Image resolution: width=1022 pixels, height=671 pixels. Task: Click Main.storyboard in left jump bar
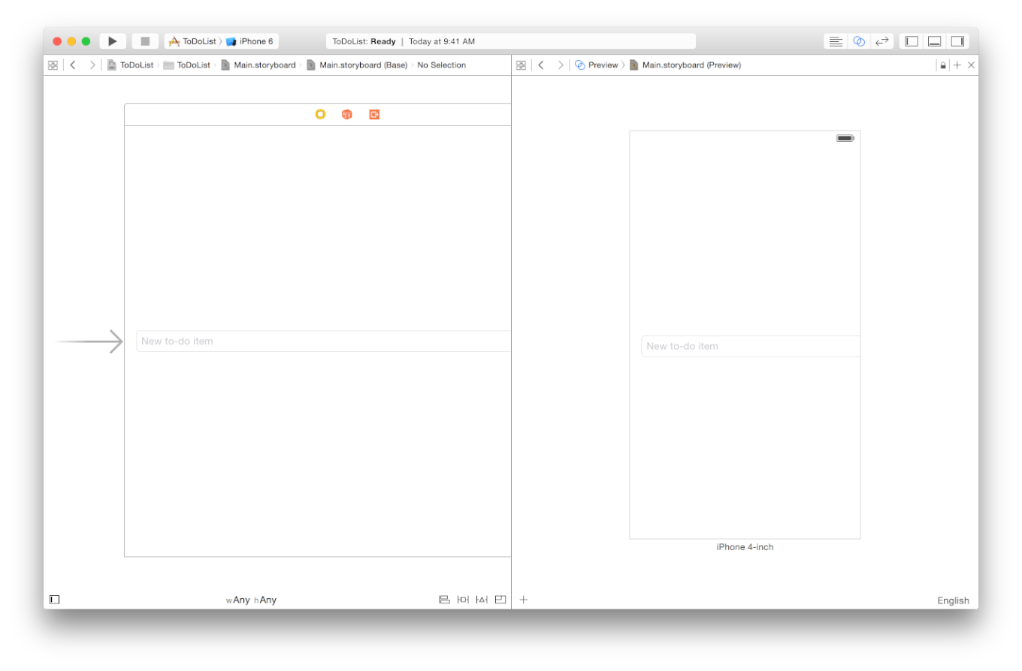click(264, 65)
